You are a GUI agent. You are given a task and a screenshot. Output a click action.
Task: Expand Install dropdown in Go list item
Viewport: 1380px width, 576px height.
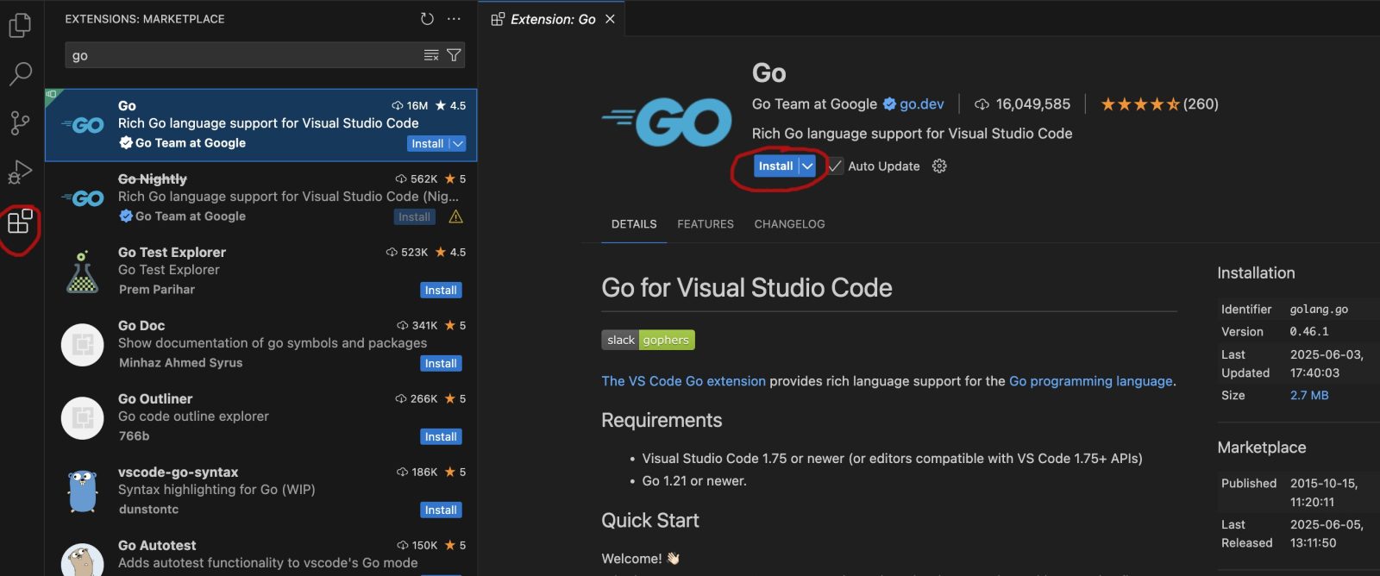(458, 144)
